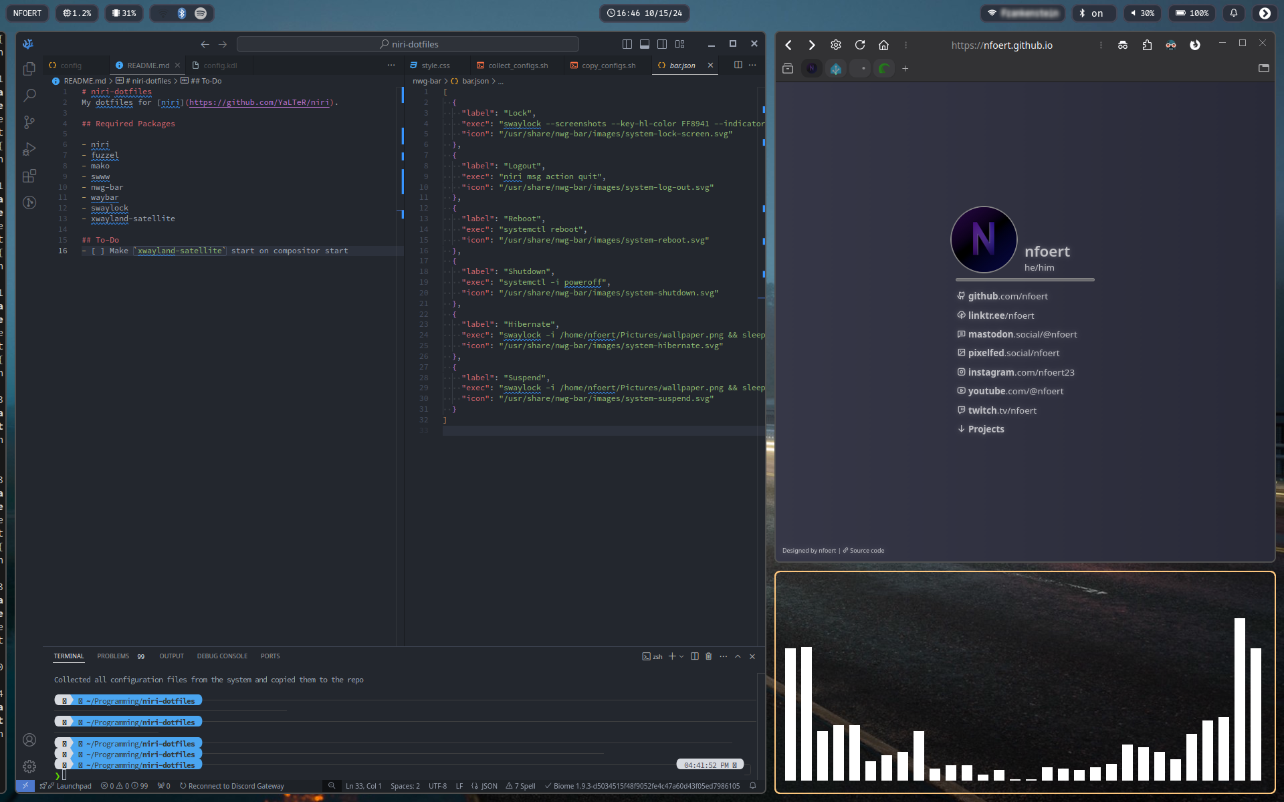Image resolution: width=1284 pixels, height=802 pixels.
Task: Go forward in the browser
Action: tap(812, 45)
